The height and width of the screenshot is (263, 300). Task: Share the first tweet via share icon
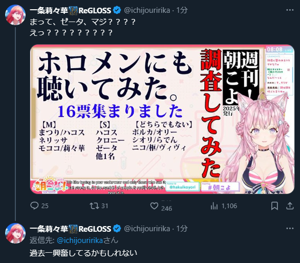[290, 206]
